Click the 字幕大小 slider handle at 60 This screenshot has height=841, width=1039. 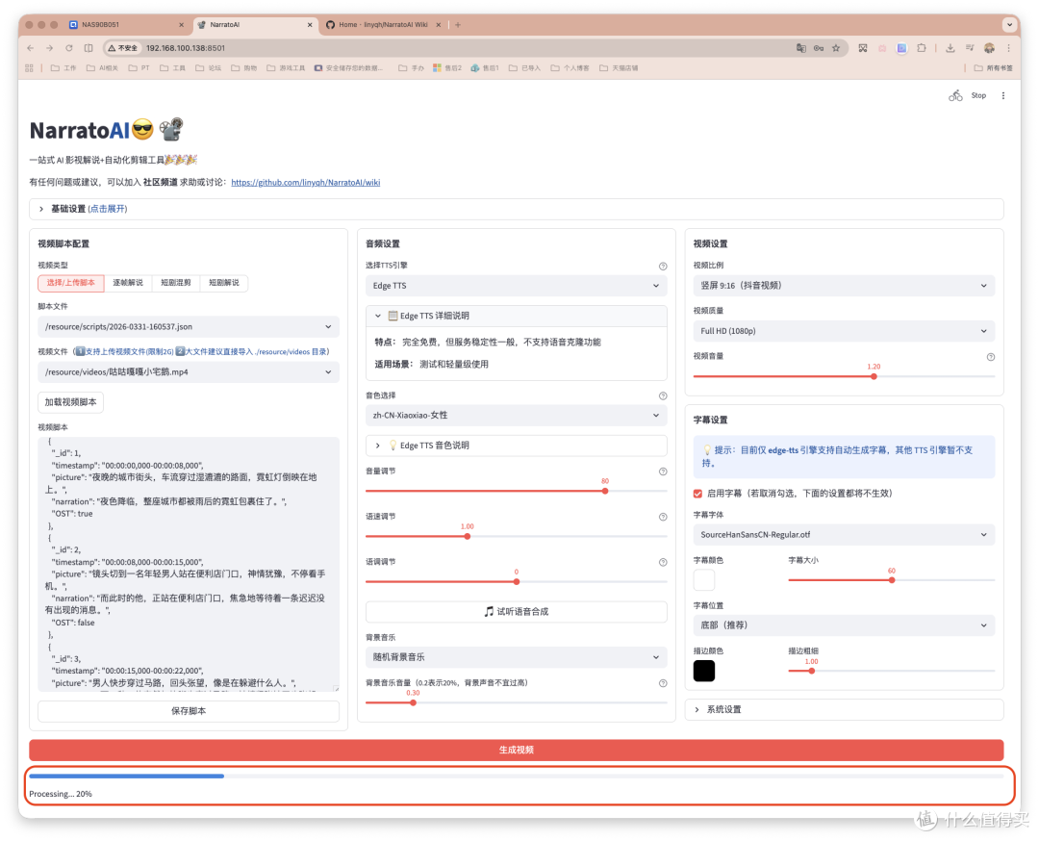[892, 580]
